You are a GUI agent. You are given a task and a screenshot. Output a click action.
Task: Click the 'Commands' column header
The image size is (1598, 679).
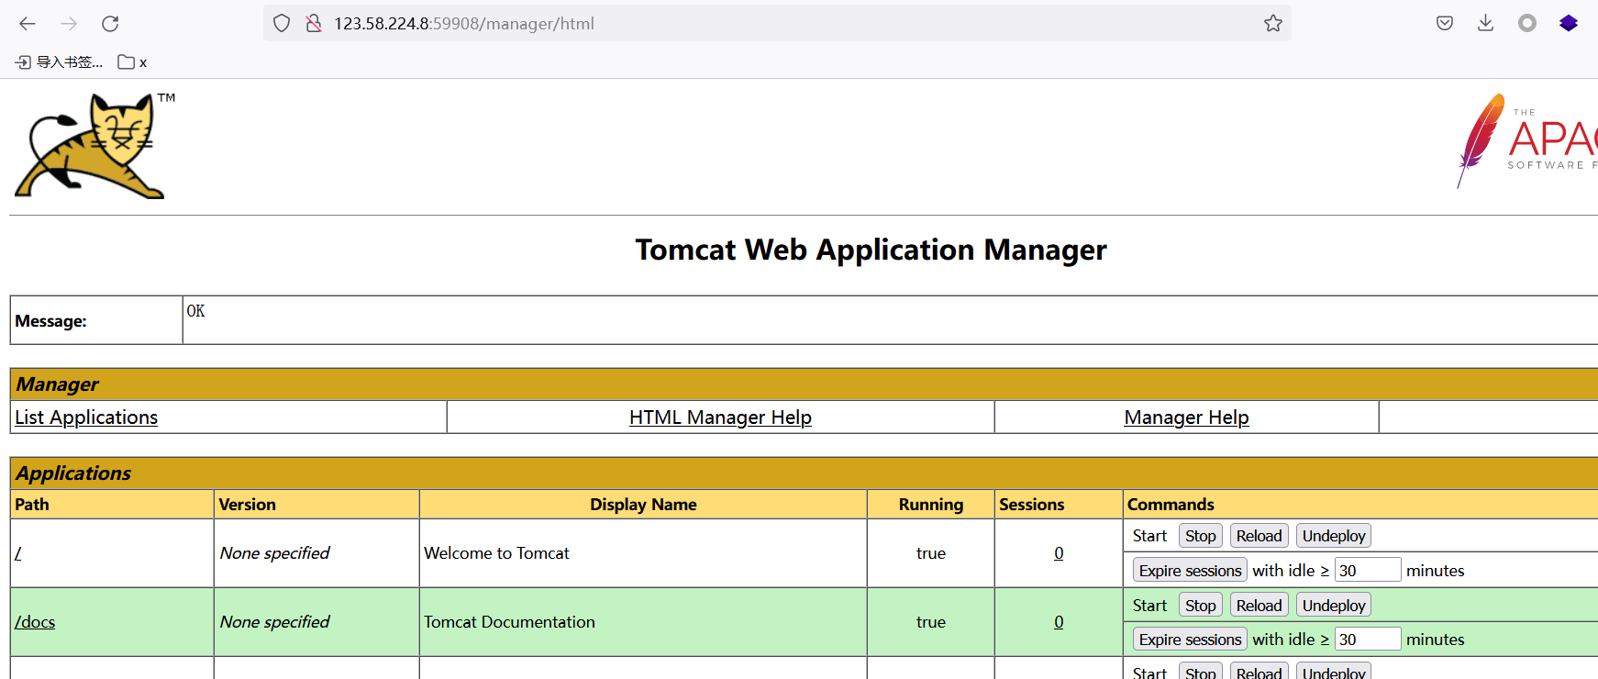1171,505
